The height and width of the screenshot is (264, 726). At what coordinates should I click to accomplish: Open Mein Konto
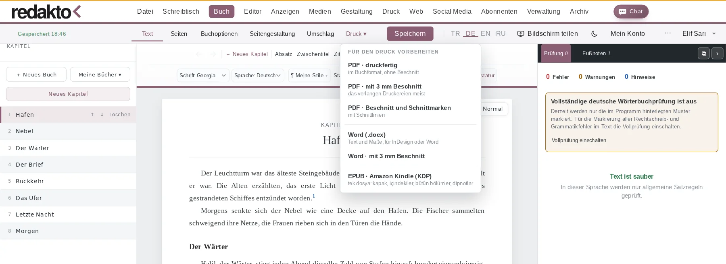pos(628,34)
